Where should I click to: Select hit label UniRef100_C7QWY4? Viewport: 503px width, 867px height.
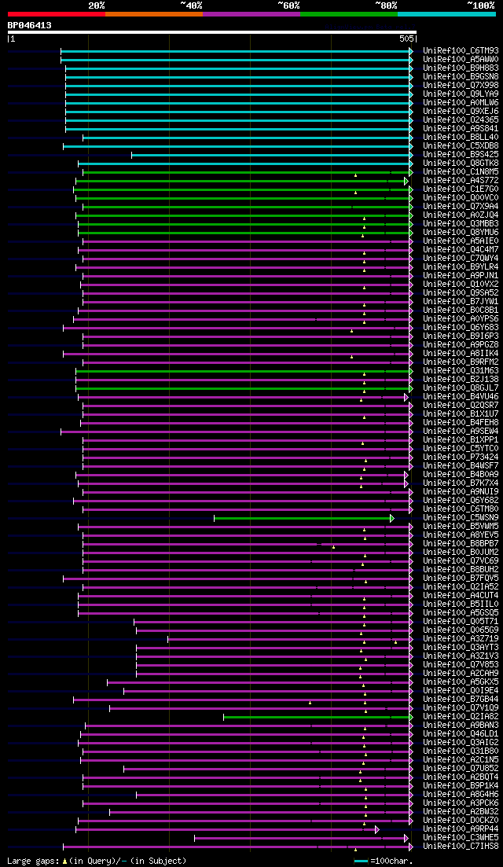[x=461, y=259]
